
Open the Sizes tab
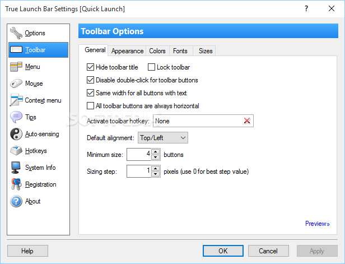[x=206, y=51]
